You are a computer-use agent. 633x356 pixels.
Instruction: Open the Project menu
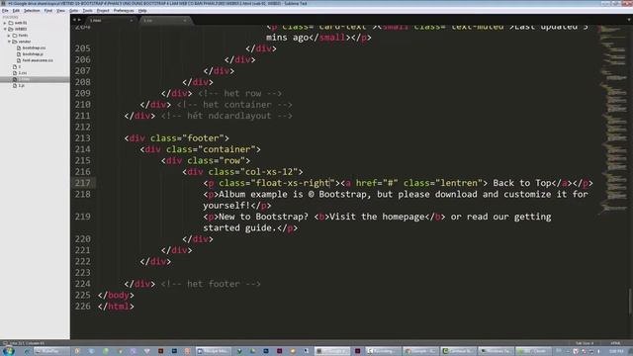click(x=103, y=11)
